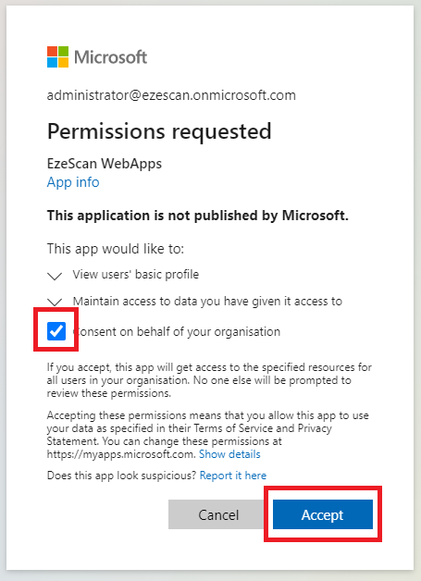This screenshot has width=421, height=581.
Task: Click the https://myapps.microsoft.com URL text
Action: pyautogui.click(x=121, y=454)
